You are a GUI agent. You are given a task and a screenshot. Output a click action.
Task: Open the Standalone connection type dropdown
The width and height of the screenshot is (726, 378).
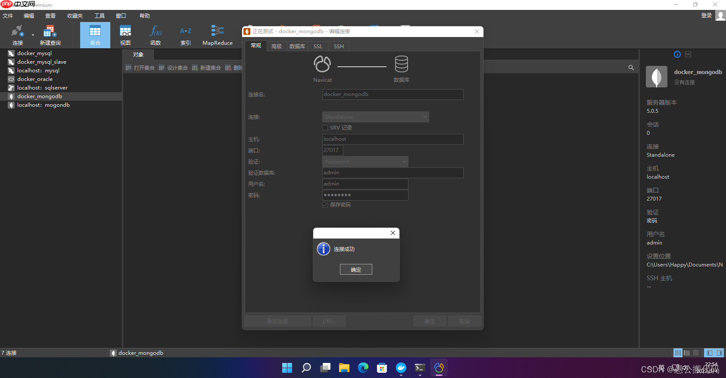click(376, 117)
